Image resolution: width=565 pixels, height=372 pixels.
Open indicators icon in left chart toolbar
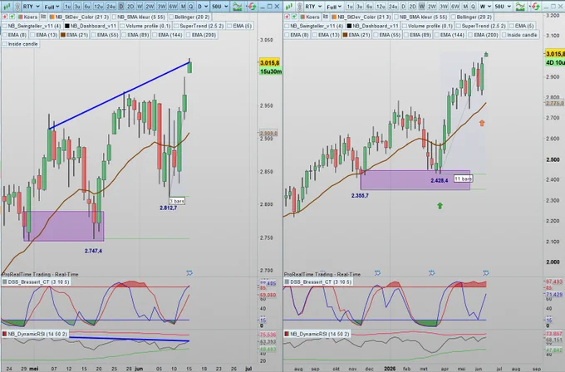pos(237,7)
